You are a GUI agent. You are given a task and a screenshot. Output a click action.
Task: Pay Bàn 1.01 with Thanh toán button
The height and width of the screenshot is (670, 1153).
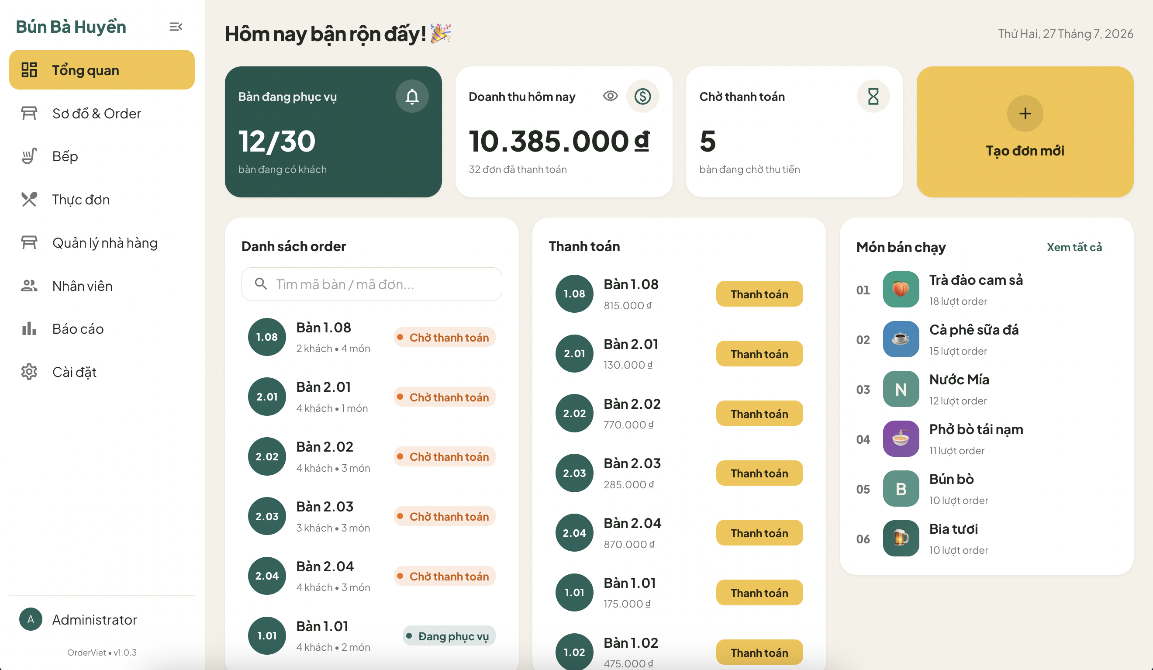pyautogui.click(x=759, y=593)
